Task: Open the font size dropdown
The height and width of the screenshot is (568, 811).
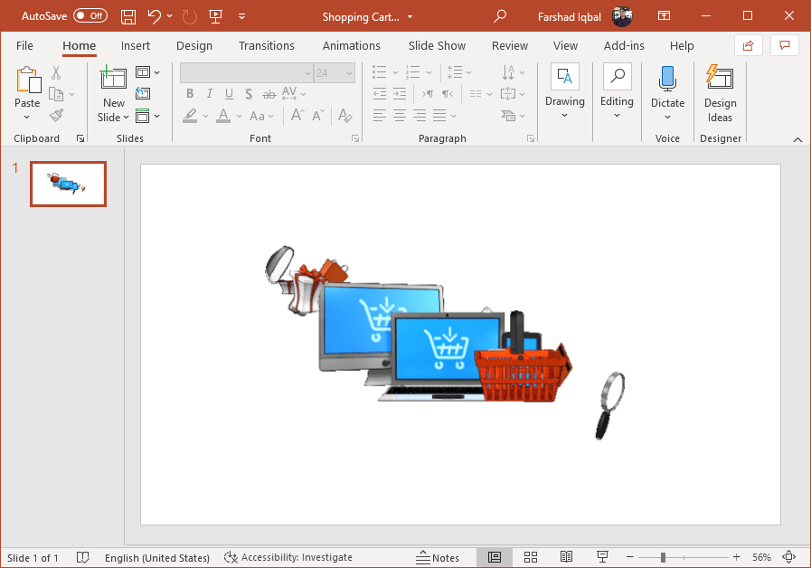Action: (348, 73)
